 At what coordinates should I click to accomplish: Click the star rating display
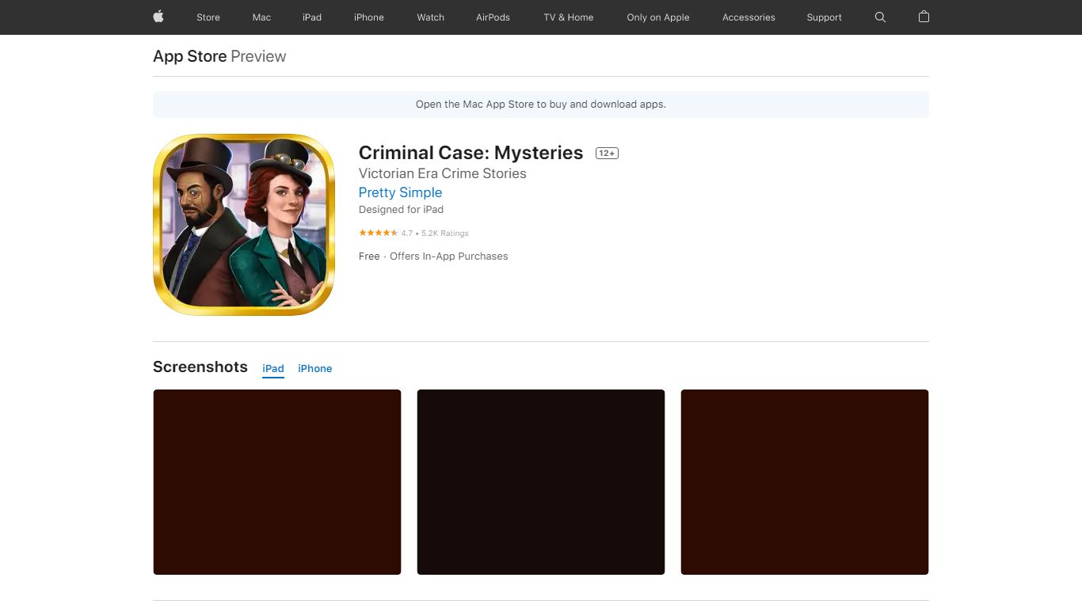[379, 233]
